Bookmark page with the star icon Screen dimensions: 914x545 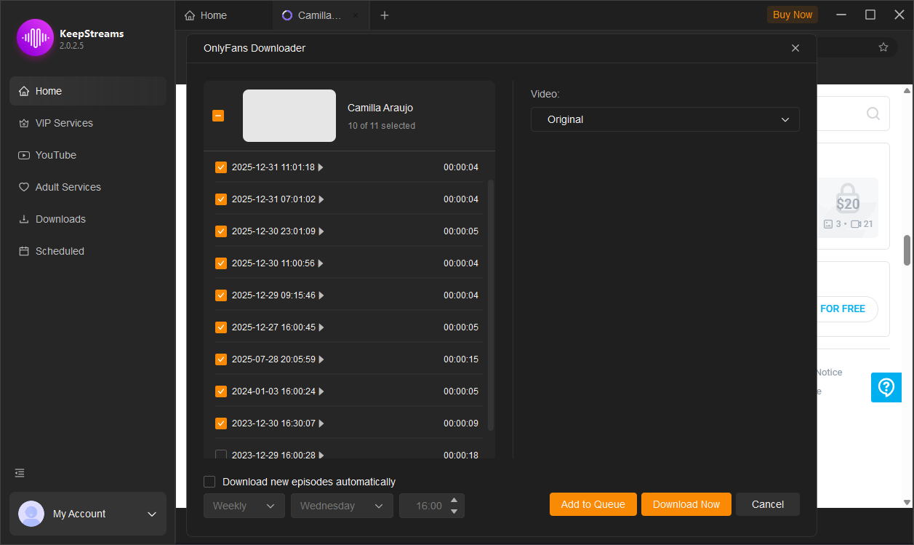[883, 47]
